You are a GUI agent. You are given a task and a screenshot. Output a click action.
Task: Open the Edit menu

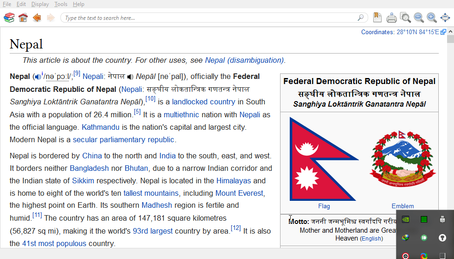[x=21, y=4]
